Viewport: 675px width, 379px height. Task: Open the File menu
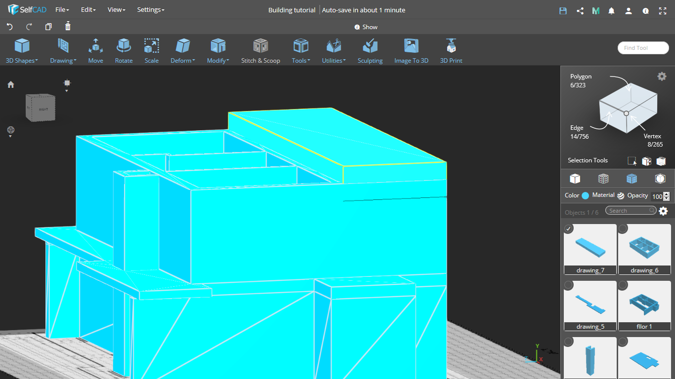pos(62,10)
